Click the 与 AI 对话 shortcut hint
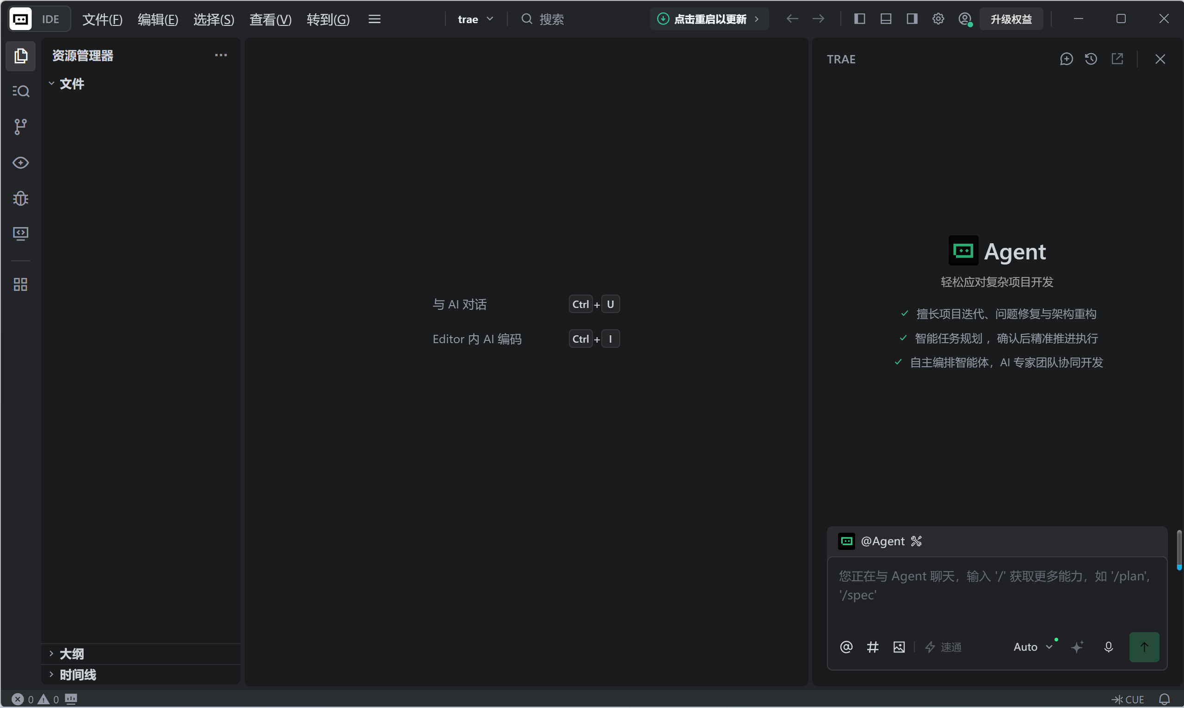This screenshot has height=708, width=1184. [459, 304]
